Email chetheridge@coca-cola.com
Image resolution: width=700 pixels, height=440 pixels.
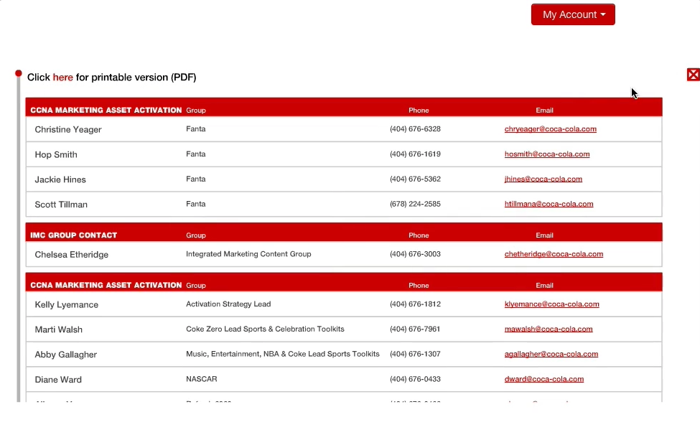tap(554, 254)
